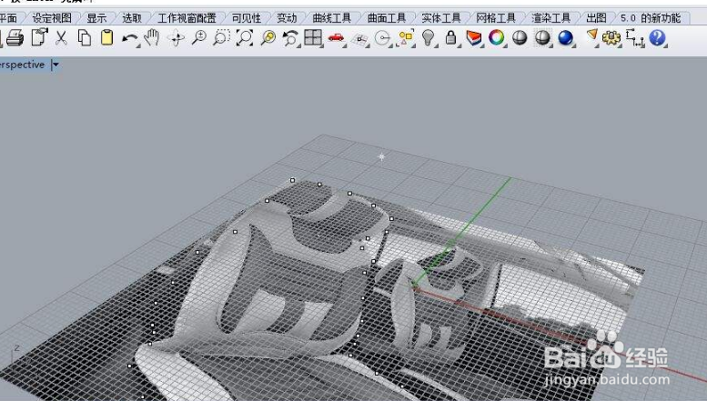Click the Copy icon

click(85, 37)
